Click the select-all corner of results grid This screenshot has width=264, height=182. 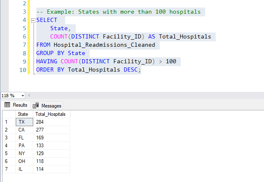pyautogui.click(x=9, y=114)
